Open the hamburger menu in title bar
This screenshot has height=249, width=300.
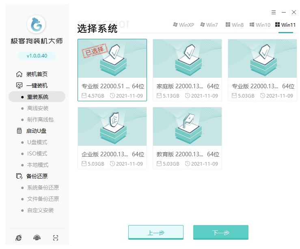point(274,13)
